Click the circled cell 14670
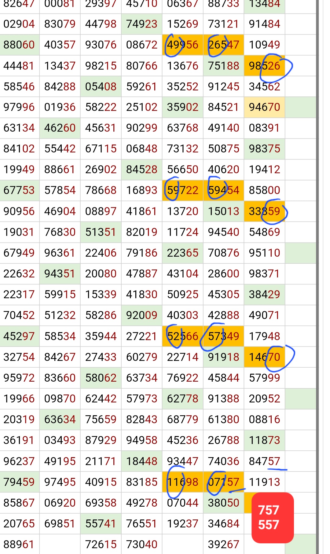Screen dimensions: 330x554 click(264, 357)
